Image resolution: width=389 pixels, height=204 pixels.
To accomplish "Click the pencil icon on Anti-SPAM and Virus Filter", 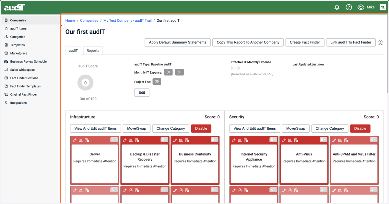I will [334, 140].
